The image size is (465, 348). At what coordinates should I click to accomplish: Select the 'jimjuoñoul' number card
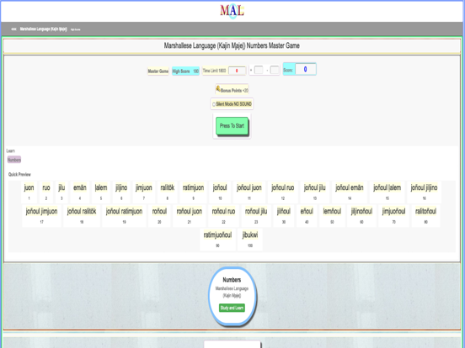394,216
